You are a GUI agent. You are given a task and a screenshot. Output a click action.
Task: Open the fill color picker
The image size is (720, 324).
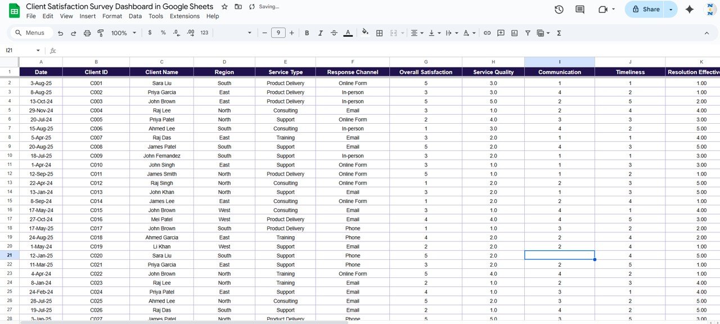coord(365,33)
